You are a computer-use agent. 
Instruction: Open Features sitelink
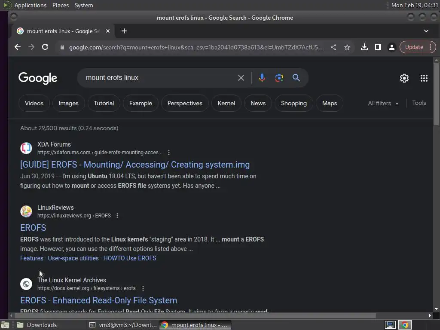(32, 258)
